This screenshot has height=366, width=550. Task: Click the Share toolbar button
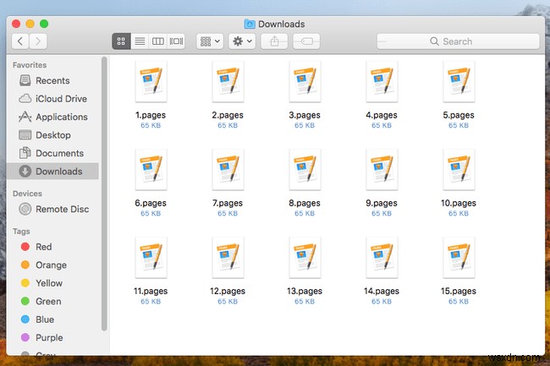(x=274, y=41)
